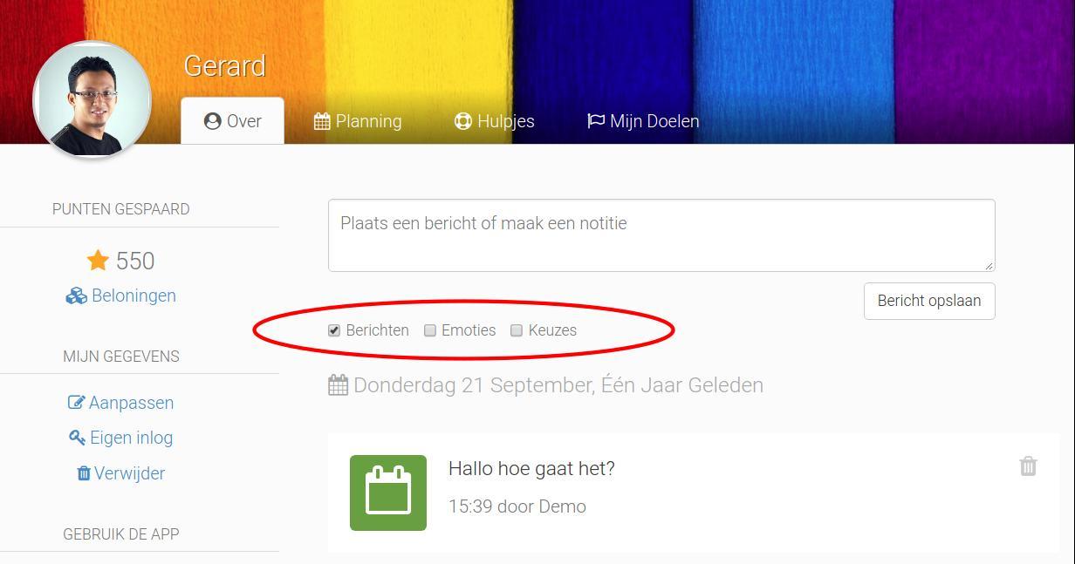Click the Bericht opslaan button
The width and height of the screenshot is (1075, 564).
(929, 301)
